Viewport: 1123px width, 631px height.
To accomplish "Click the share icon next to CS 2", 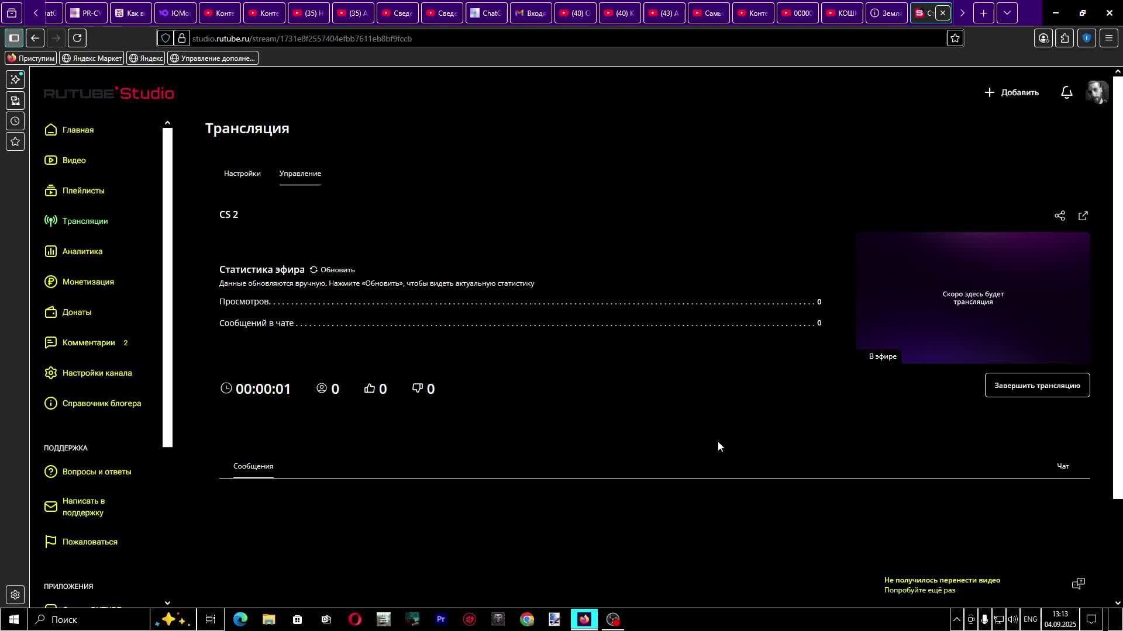I will [x=1059, y=216].
